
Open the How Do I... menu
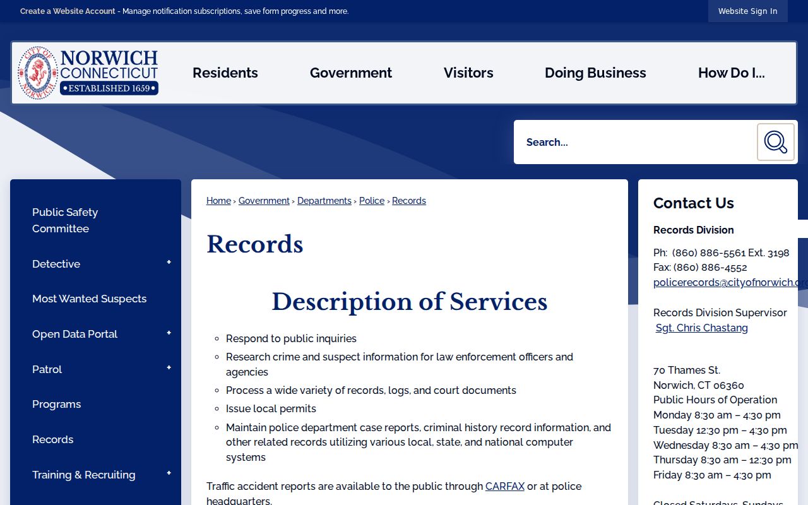pyautogui.click(x=732, y=73)
